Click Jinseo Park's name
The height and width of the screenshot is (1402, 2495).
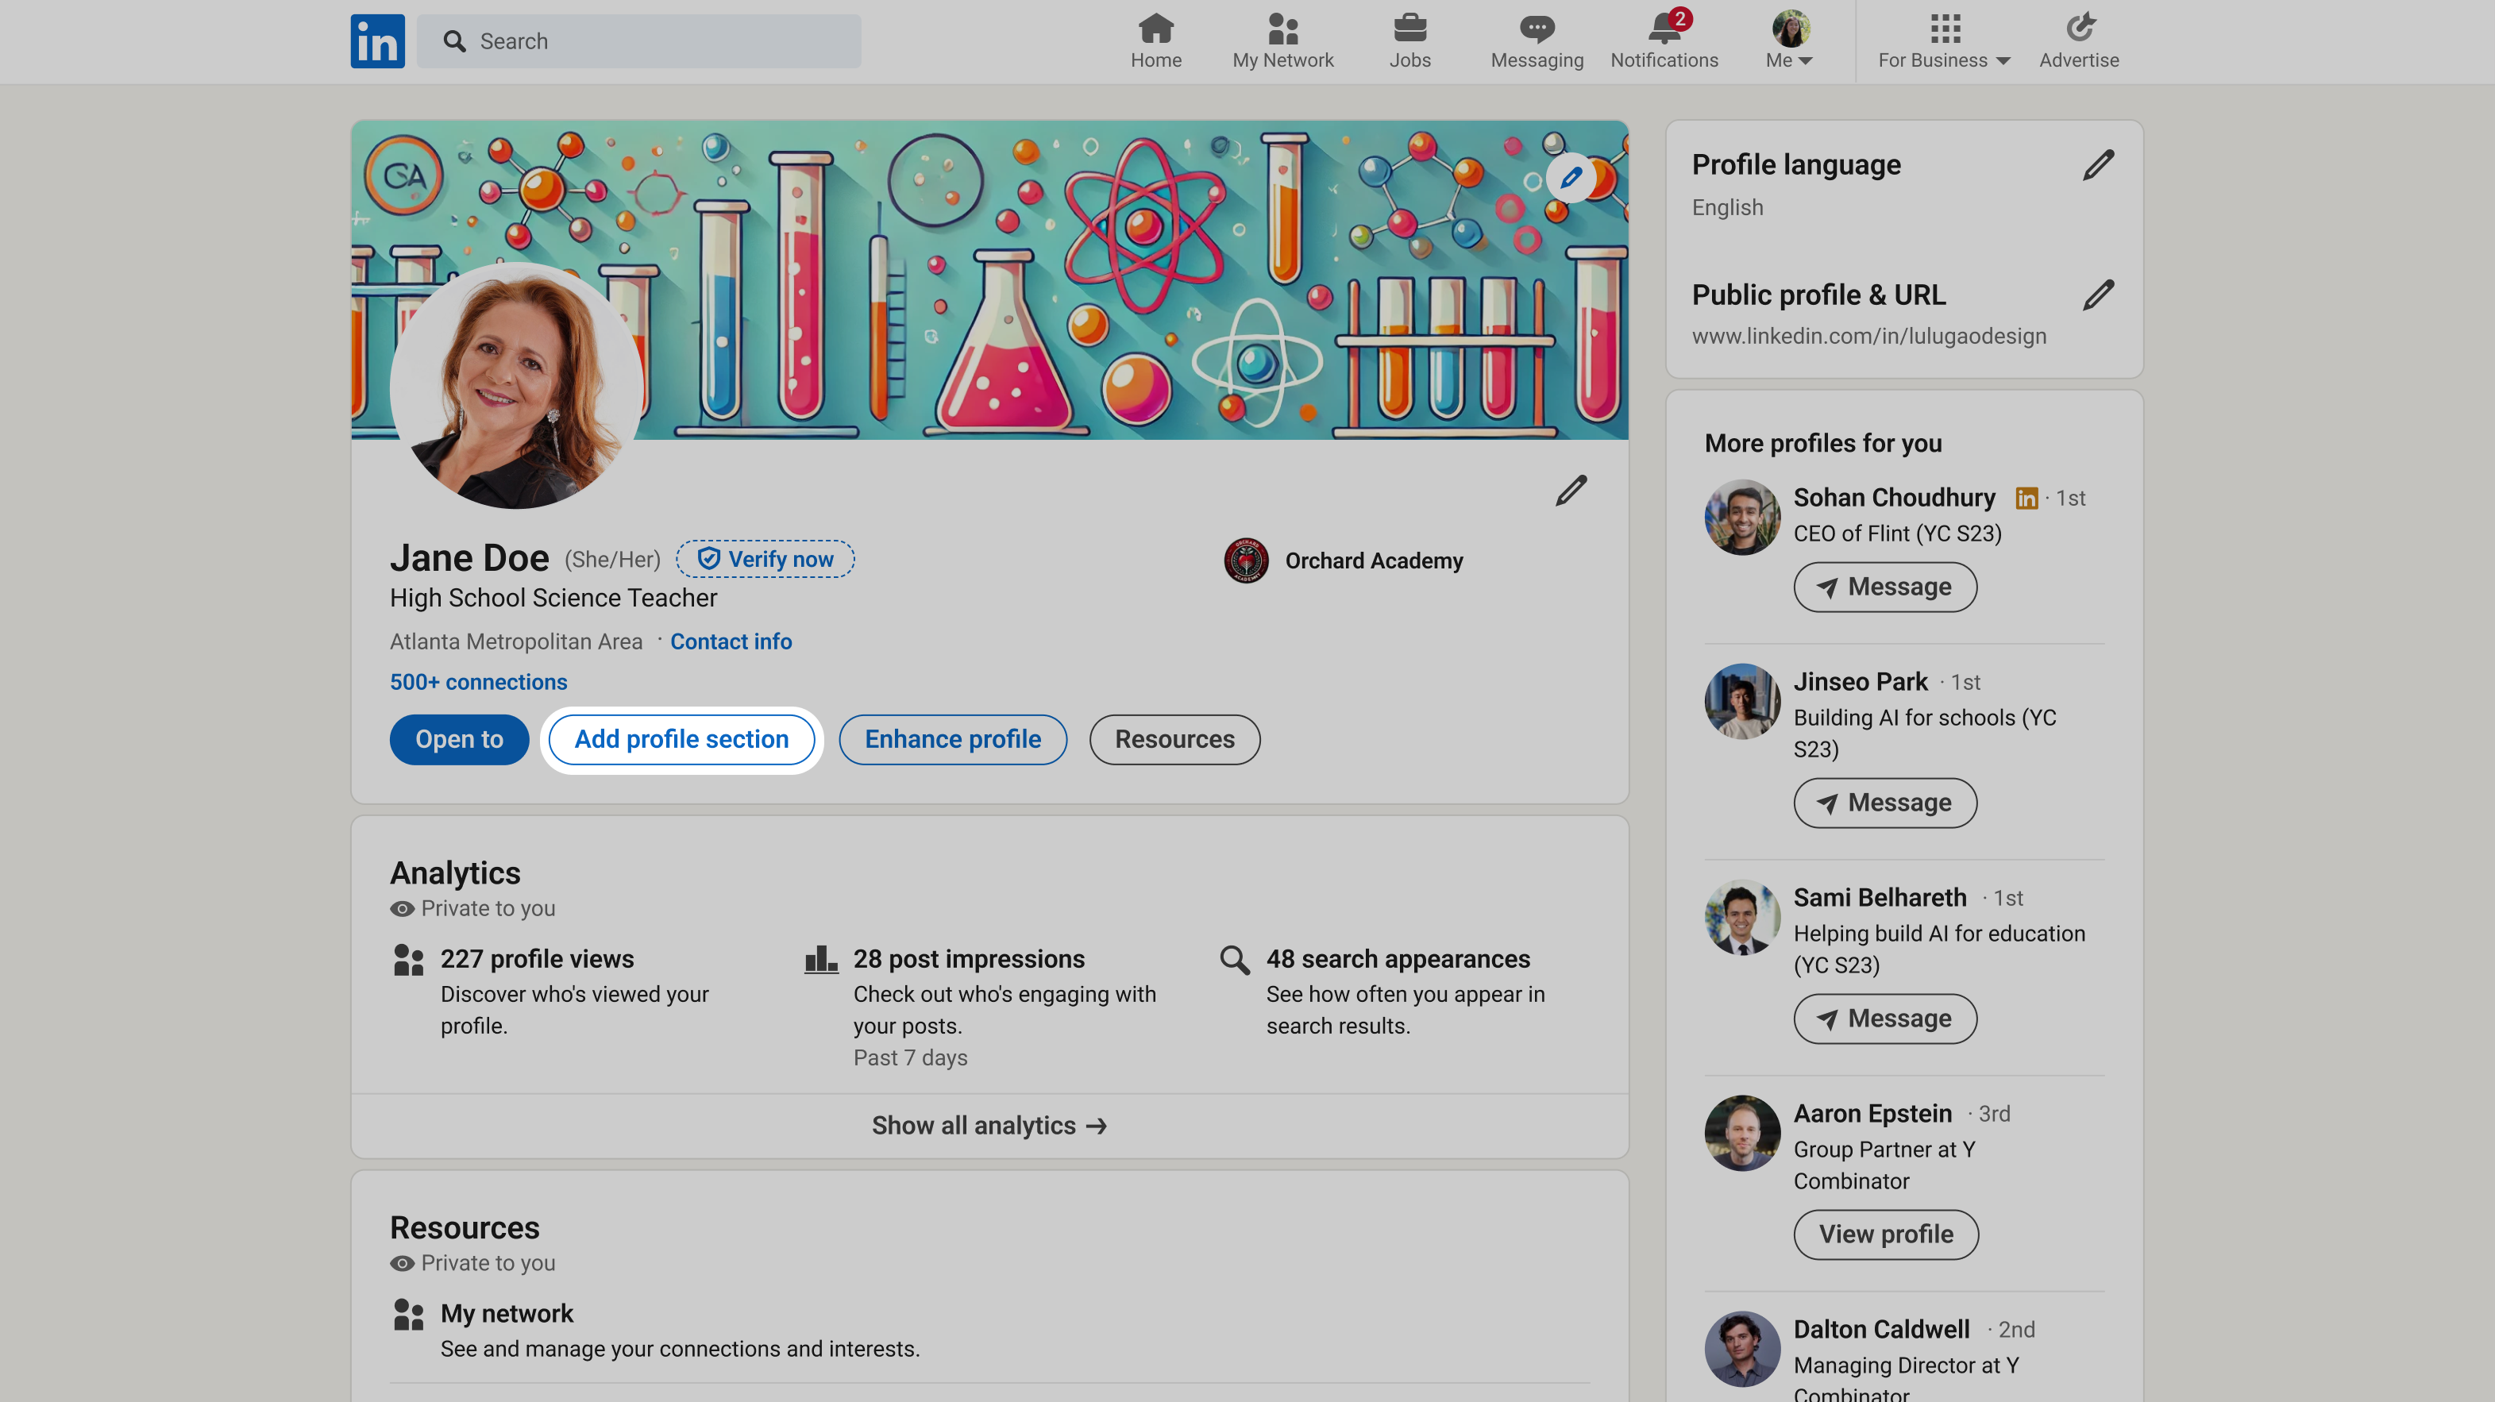1860,682
